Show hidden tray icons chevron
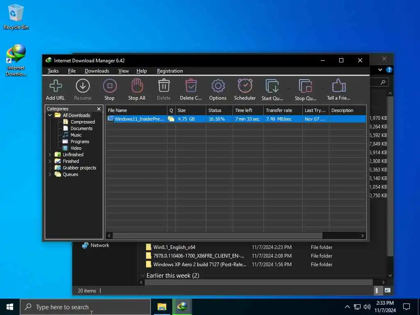Screen dimensions: 420x315 pyautogui.click(x=347, y=307)
